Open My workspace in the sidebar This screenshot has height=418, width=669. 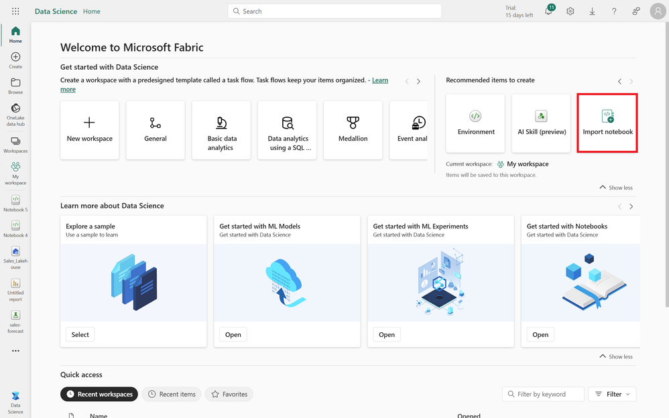15,173
